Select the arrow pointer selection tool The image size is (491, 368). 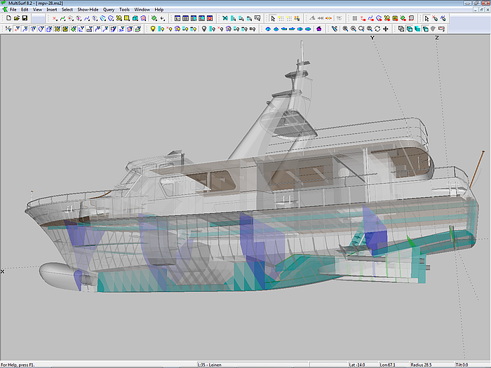pos(273,18)
